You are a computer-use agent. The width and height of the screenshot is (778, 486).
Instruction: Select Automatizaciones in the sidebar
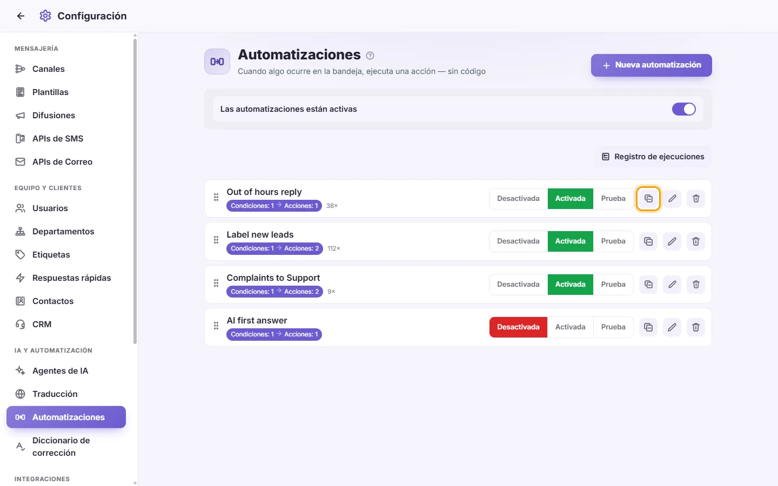pos(66,417)
